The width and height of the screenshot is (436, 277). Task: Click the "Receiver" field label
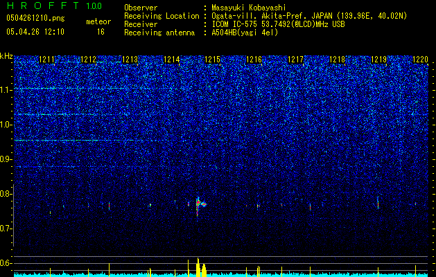(141, 24)
